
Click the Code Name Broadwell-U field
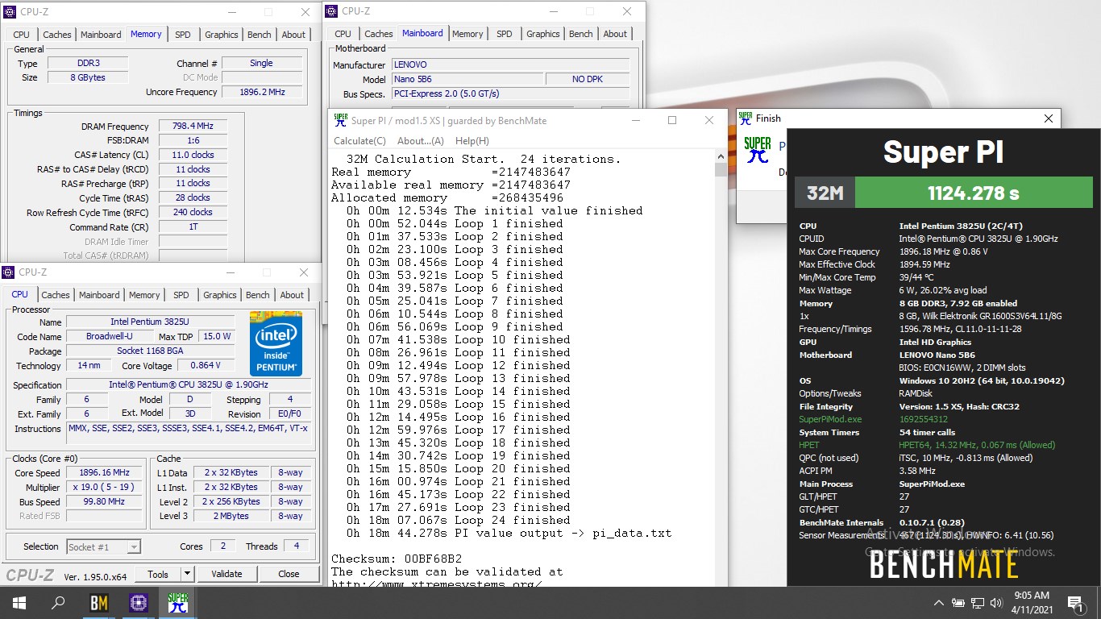(110, 336)
